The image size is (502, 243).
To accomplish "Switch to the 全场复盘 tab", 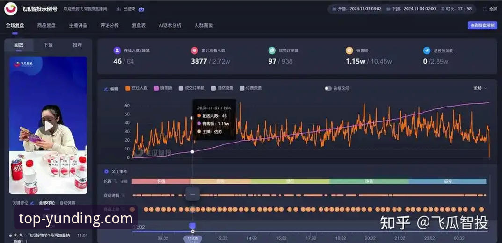I will tap(15, 25).
